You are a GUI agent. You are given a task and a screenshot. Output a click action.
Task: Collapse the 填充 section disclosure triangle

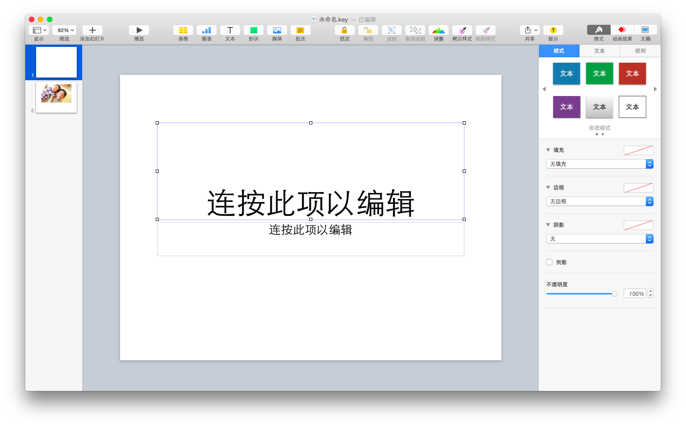tap(548, 150)
